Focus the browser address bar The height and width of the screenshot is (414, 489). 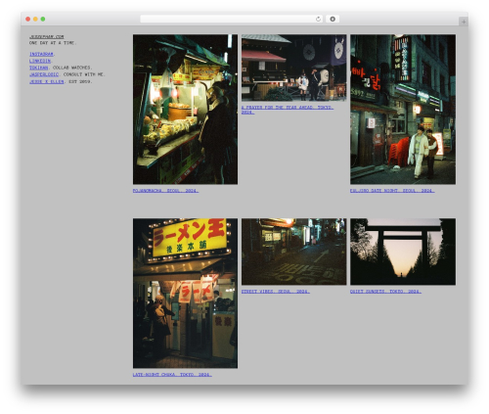tap(231, 19)
